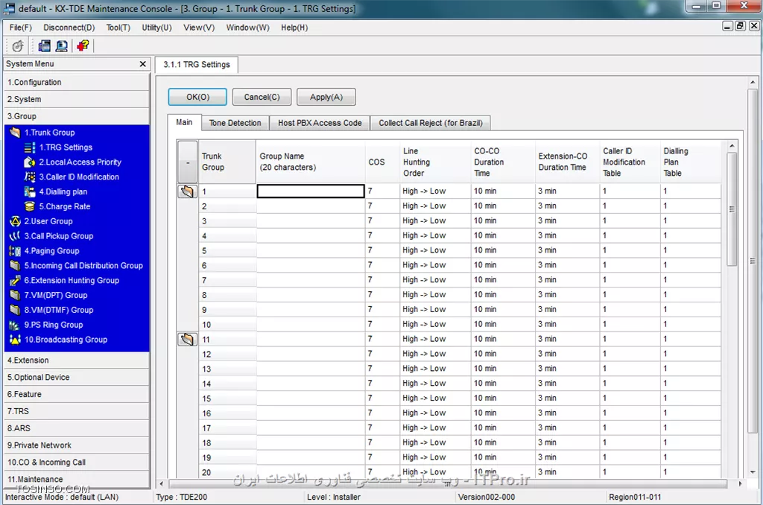Open the Disconnect(D) menu
Viewport: 763px width, 505px height.
69,28
